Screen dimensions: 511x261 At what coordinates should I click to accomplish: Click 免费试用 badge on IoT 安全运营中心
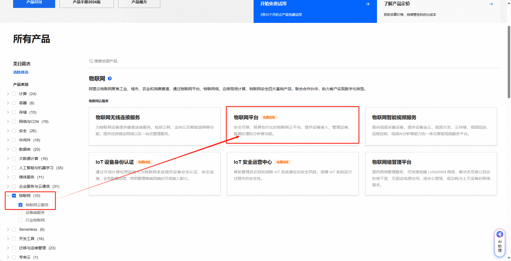tap(282, 162)
